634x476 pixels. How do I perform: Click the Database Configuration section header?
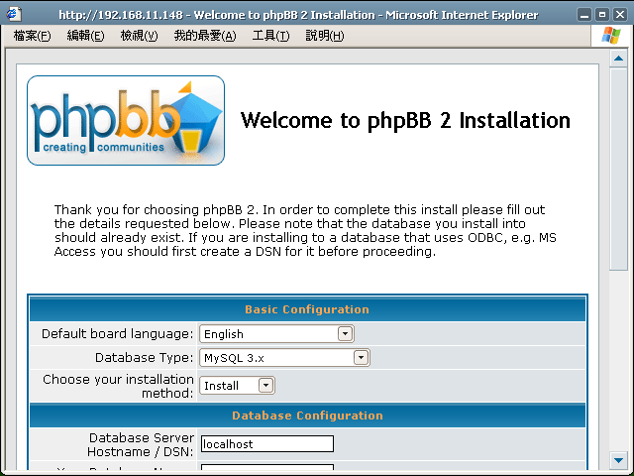click(x=307, y=416)
